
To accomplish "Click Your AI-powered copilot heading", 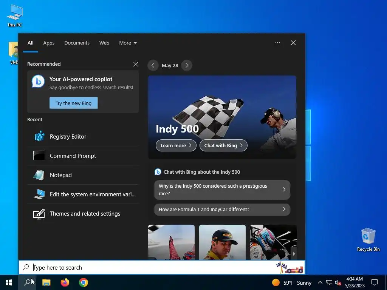I will click(x=81, y=79).
